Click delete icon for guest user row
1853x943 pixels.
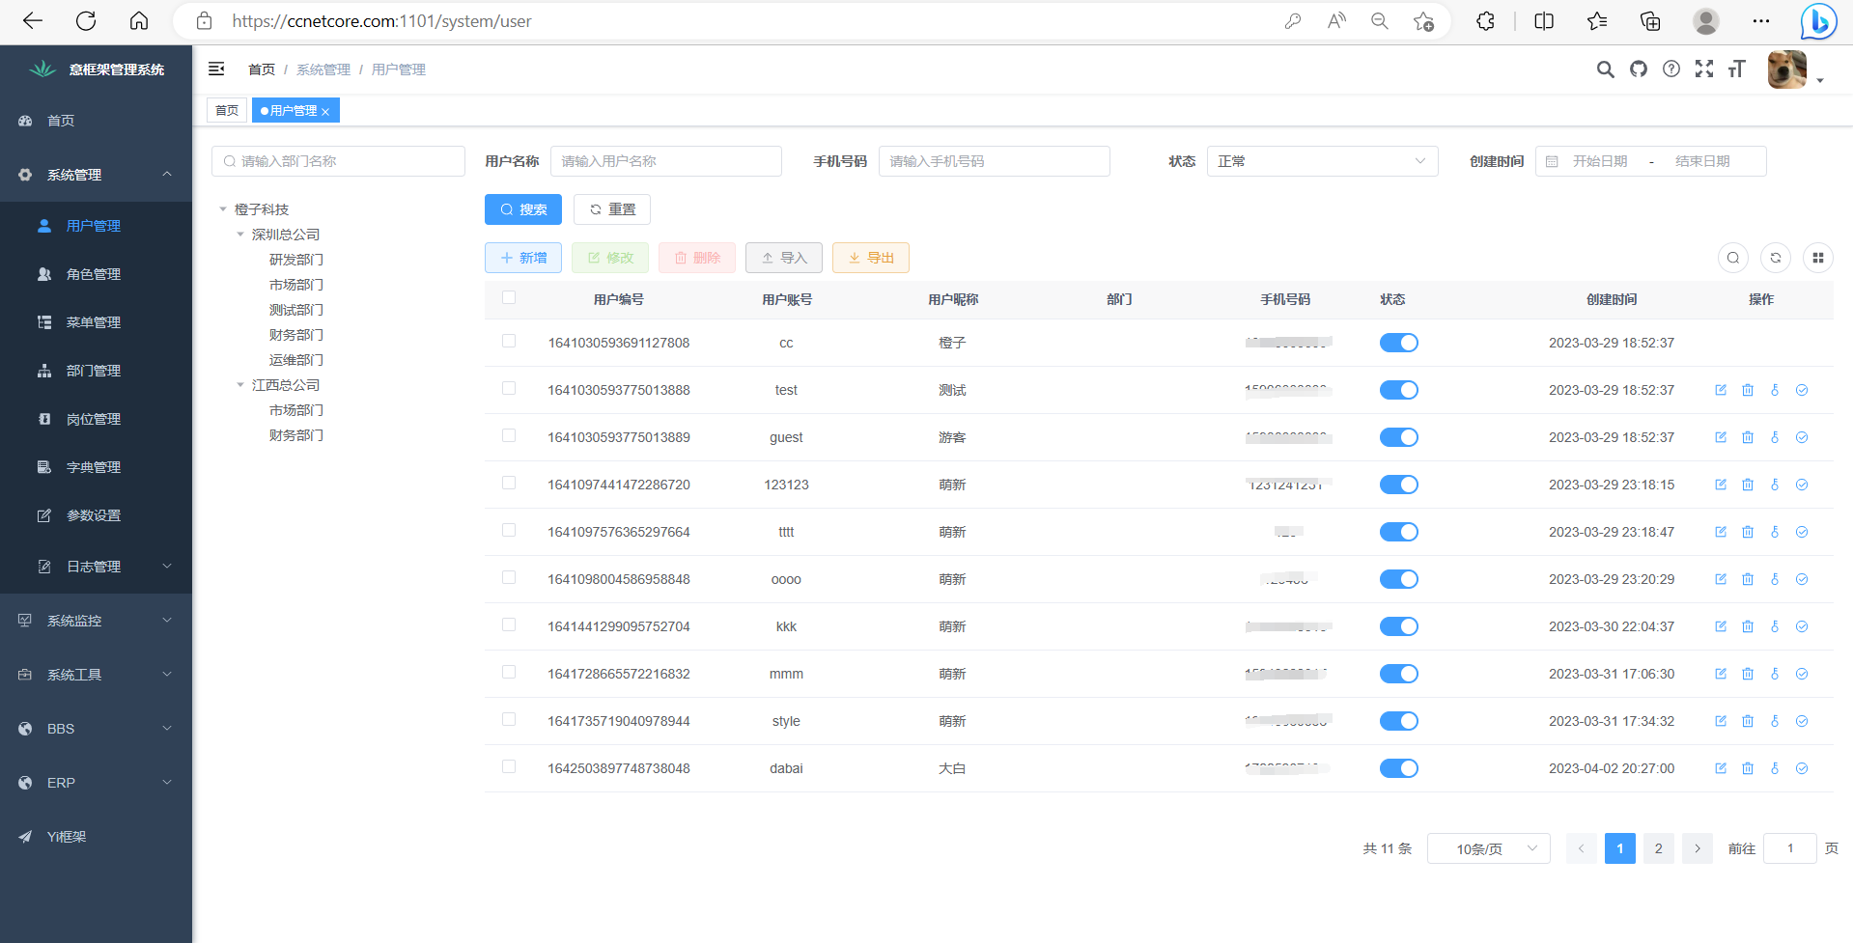[1748, 437]
